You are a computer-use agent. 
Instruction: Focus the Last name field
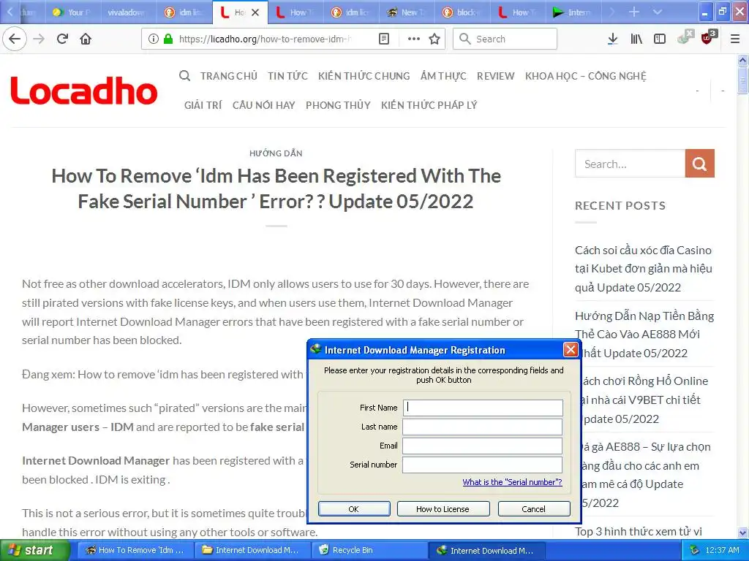click(x=483, y=427)
